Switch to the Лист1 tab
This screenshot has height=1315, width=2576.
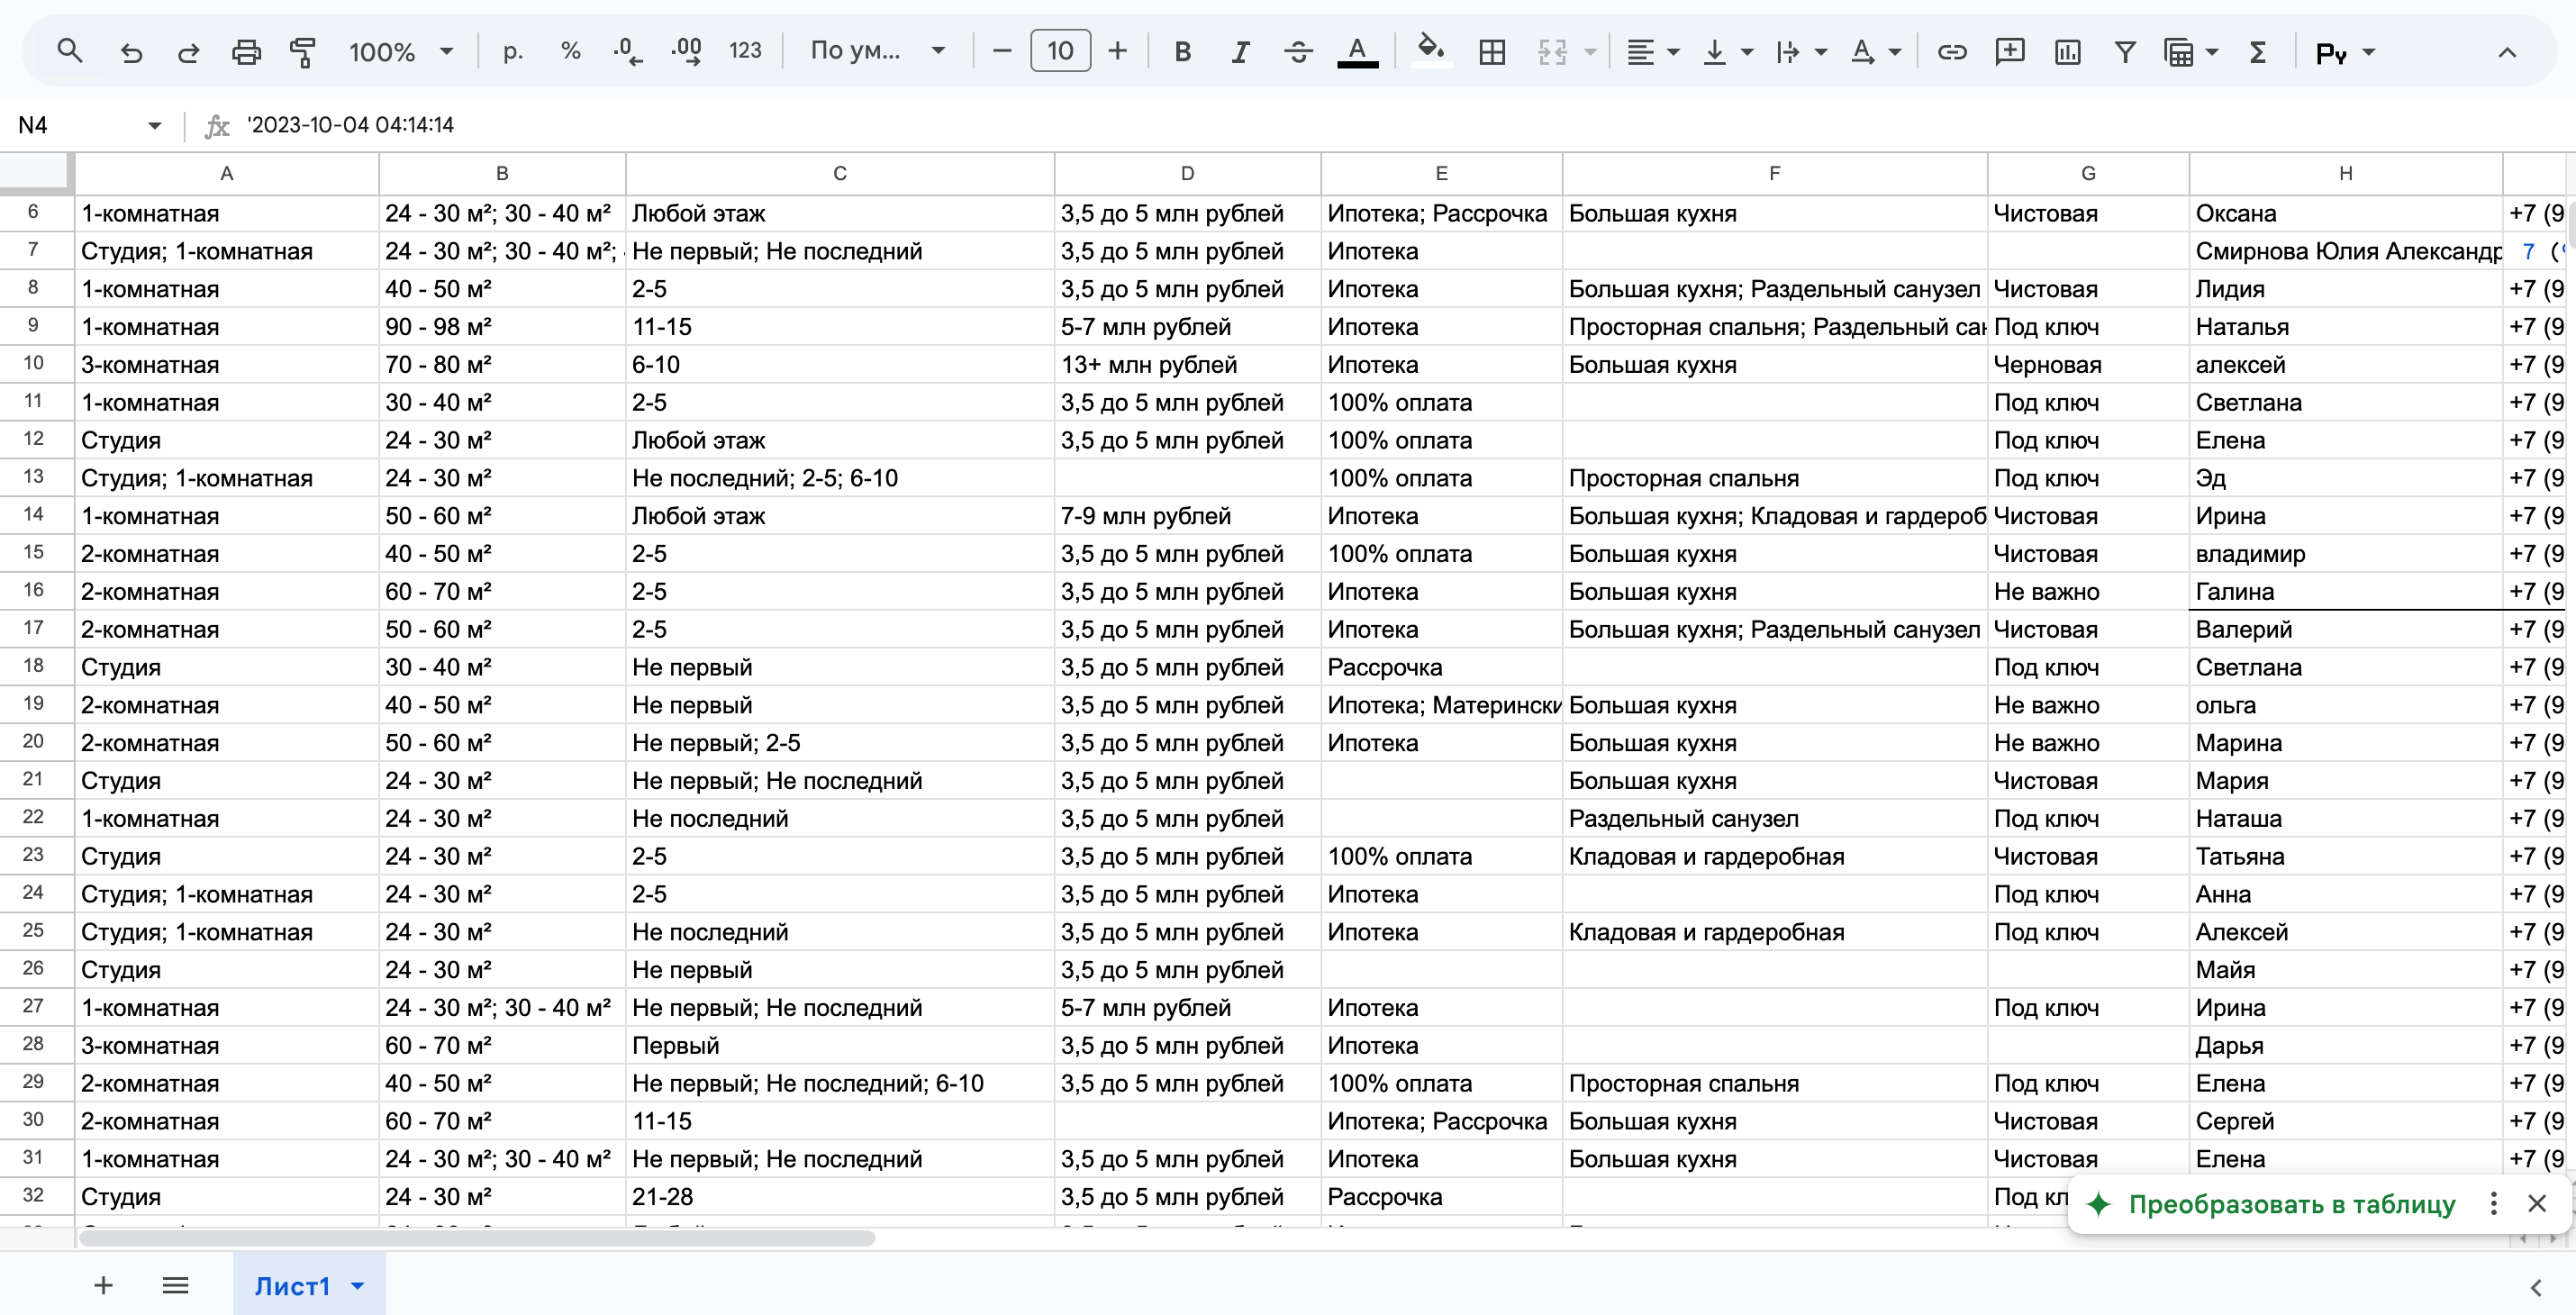pos(292,1286)
